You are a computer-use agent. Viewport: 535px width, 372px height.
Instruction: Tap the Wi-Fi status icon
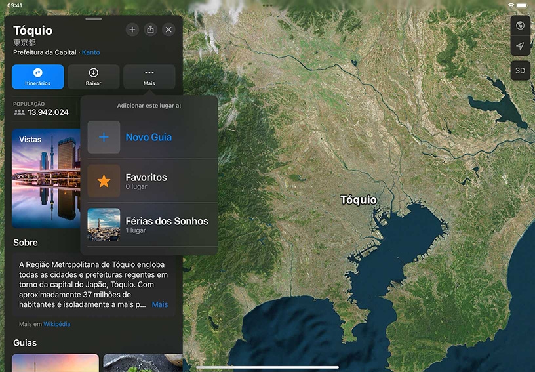(511, 5)
